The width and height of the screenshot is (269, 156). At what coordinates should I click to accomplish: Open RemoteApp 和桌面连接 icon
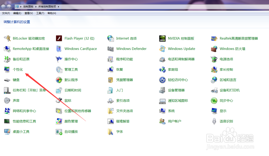click(7, 49)
